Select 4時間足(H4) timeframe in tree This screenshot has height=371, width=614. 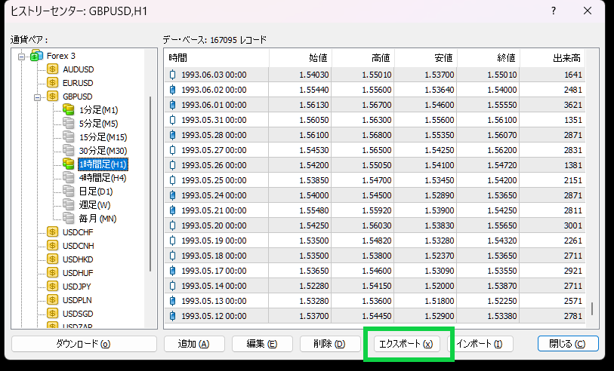[x=102, y=178]
